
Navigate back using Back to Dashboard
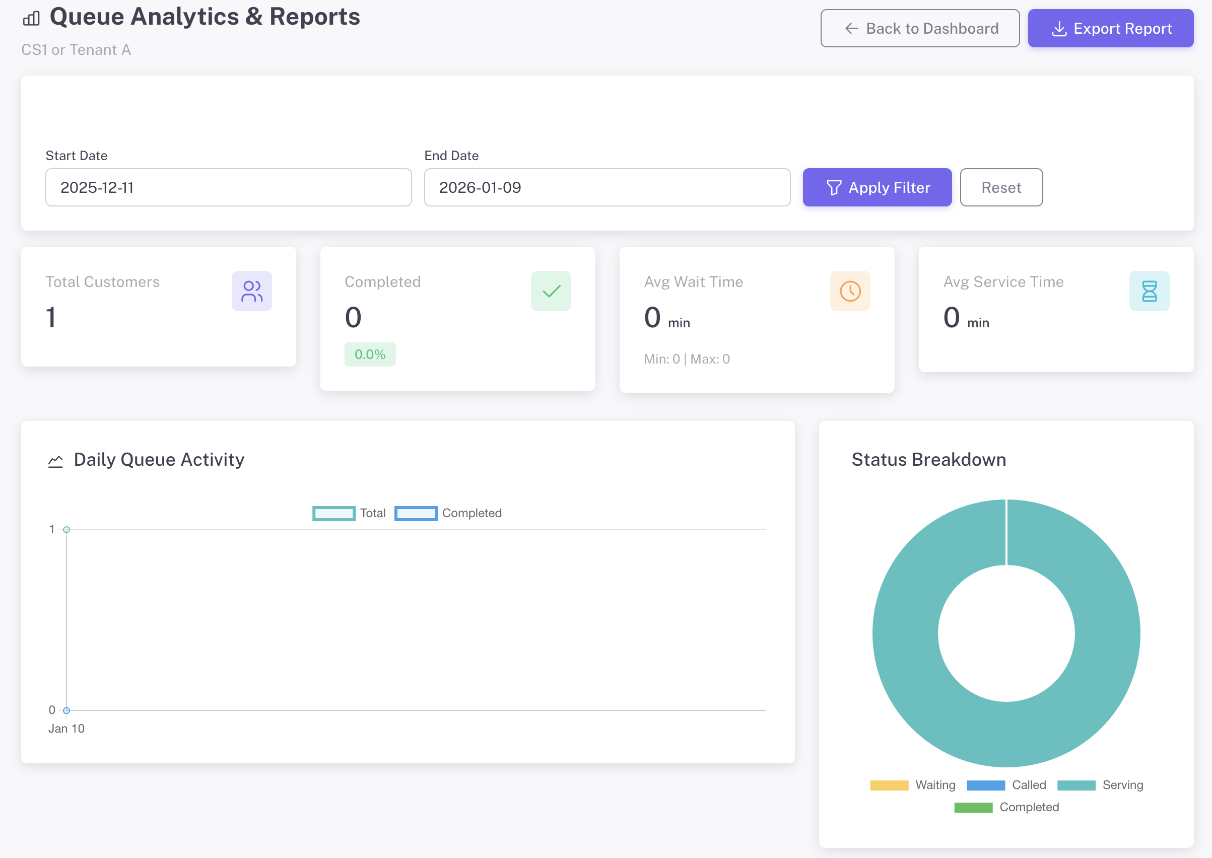coord(920,28)
